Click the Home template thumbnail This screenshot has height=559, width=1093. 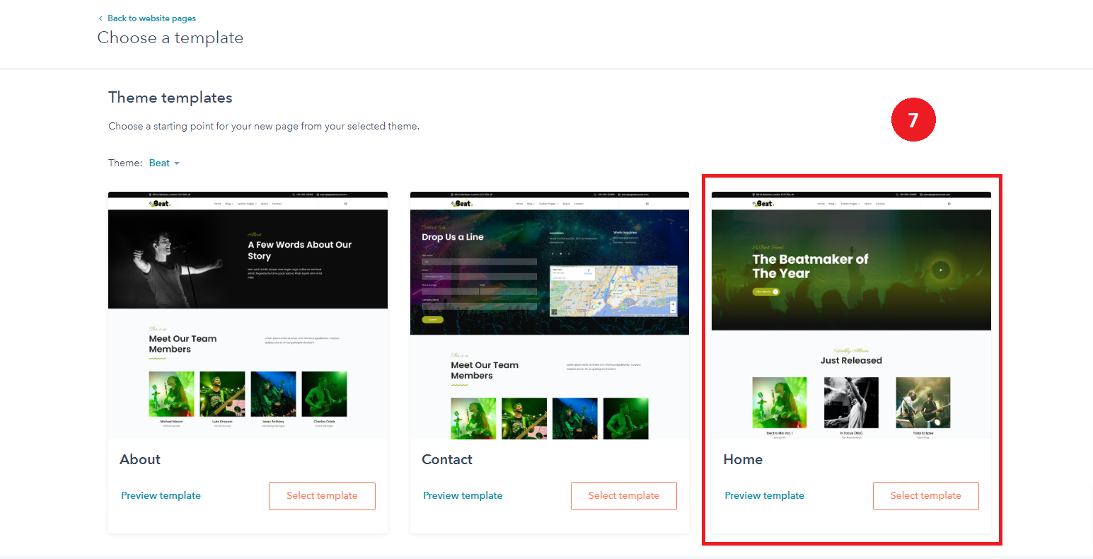tap(851, 315)
